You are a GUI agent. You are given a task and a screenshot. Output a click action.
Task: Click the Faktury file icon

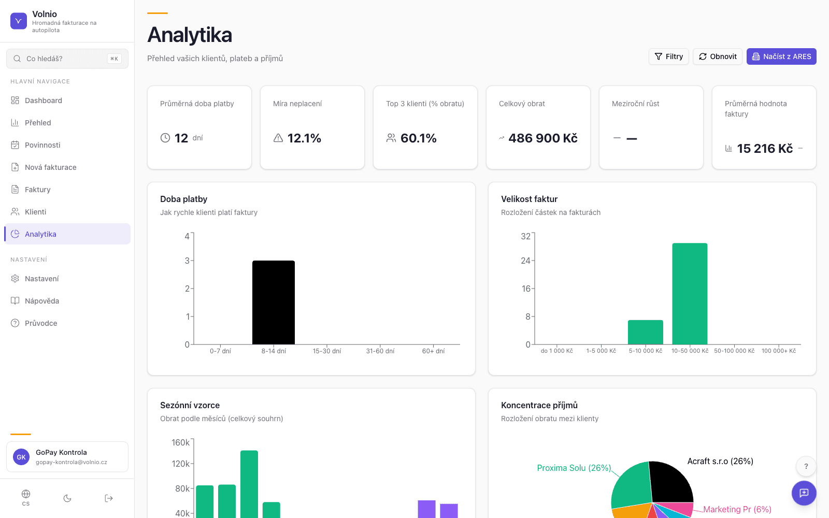pos(15,190)
